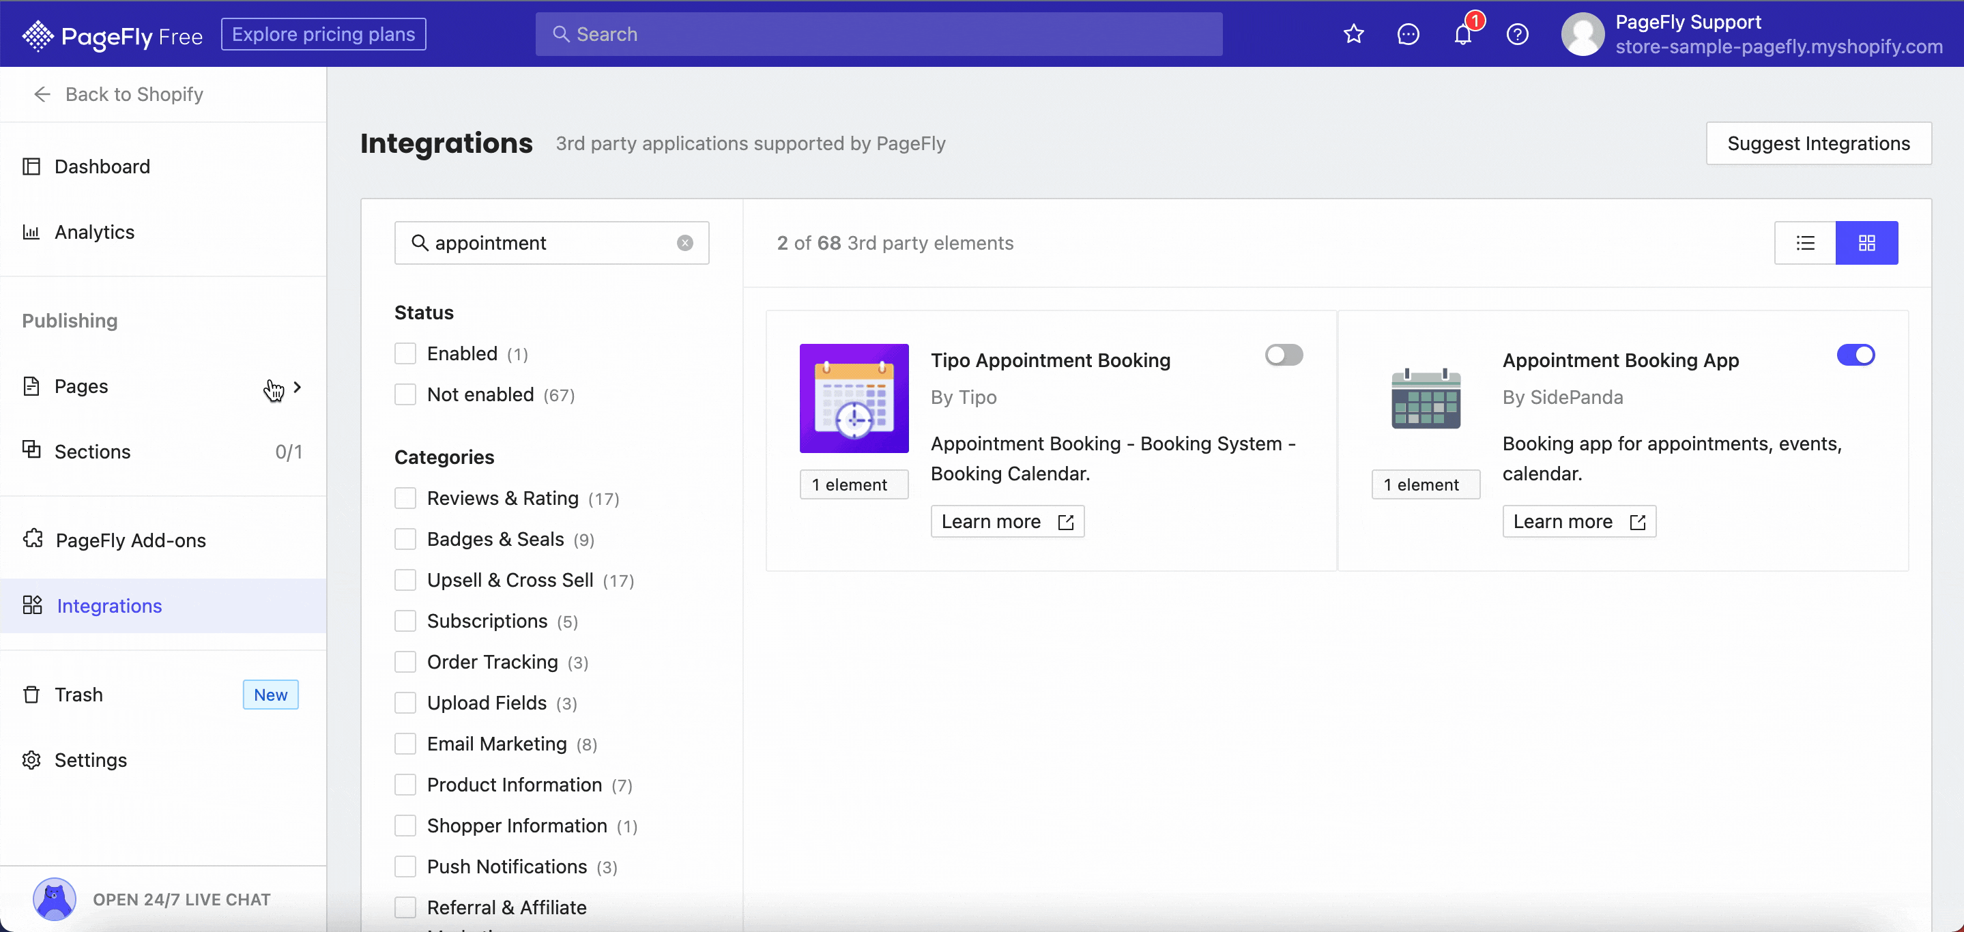Click the Tipo Appointment Booking title
The height and width of the screenshot is (932, 1964).
(x=1050, y=360)
